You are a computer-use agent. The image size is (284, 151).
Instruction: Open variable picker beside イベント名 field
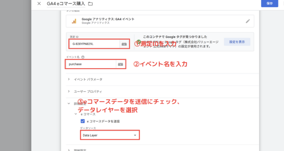[x=120, y=64]
